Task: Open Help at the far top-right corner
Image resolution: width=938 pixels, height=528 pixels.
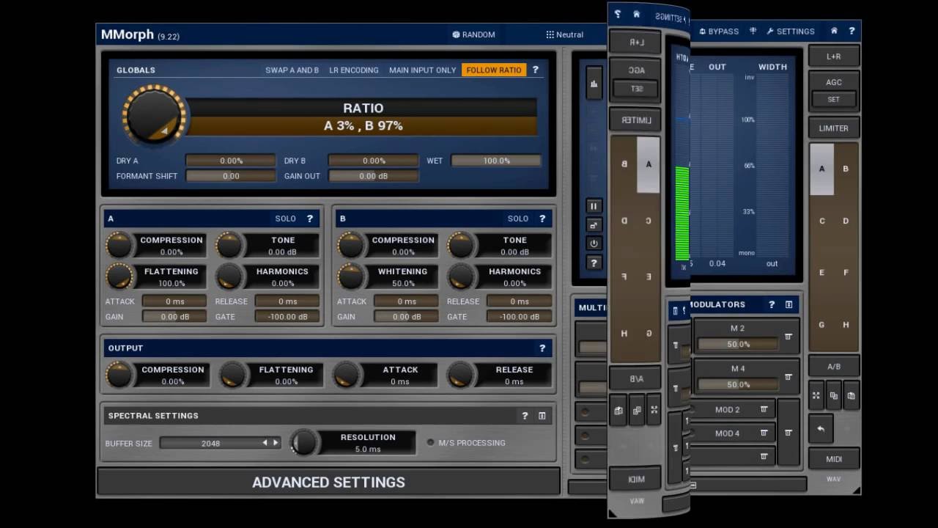Action: coord(852,31)
